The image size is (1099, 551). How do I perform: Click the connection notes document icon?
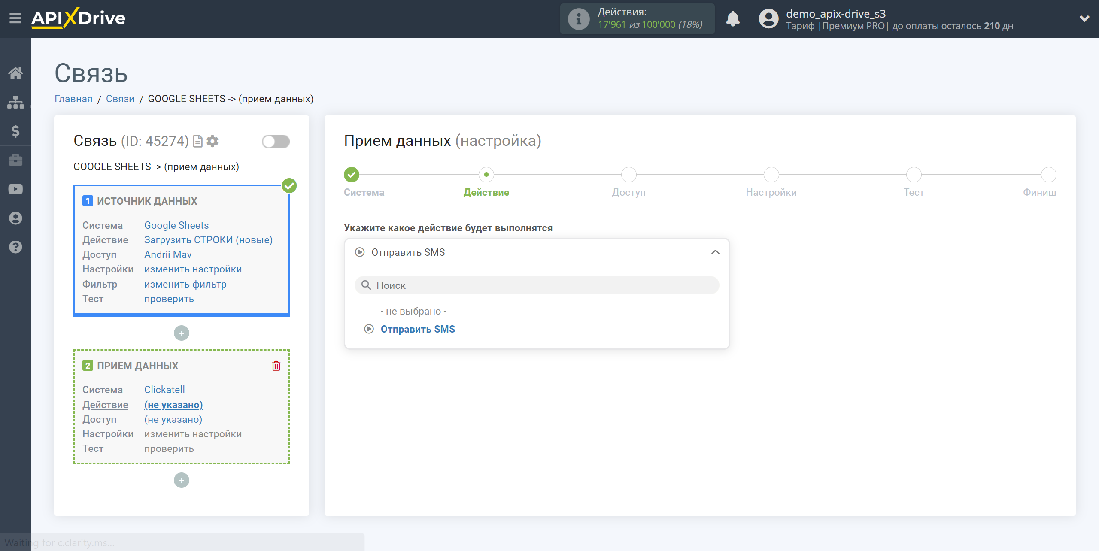[x=198, y=141]
